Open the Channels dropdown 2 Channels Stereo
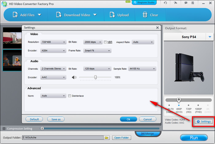This screenshot has height=144, width=215. (x=53, y=69)
